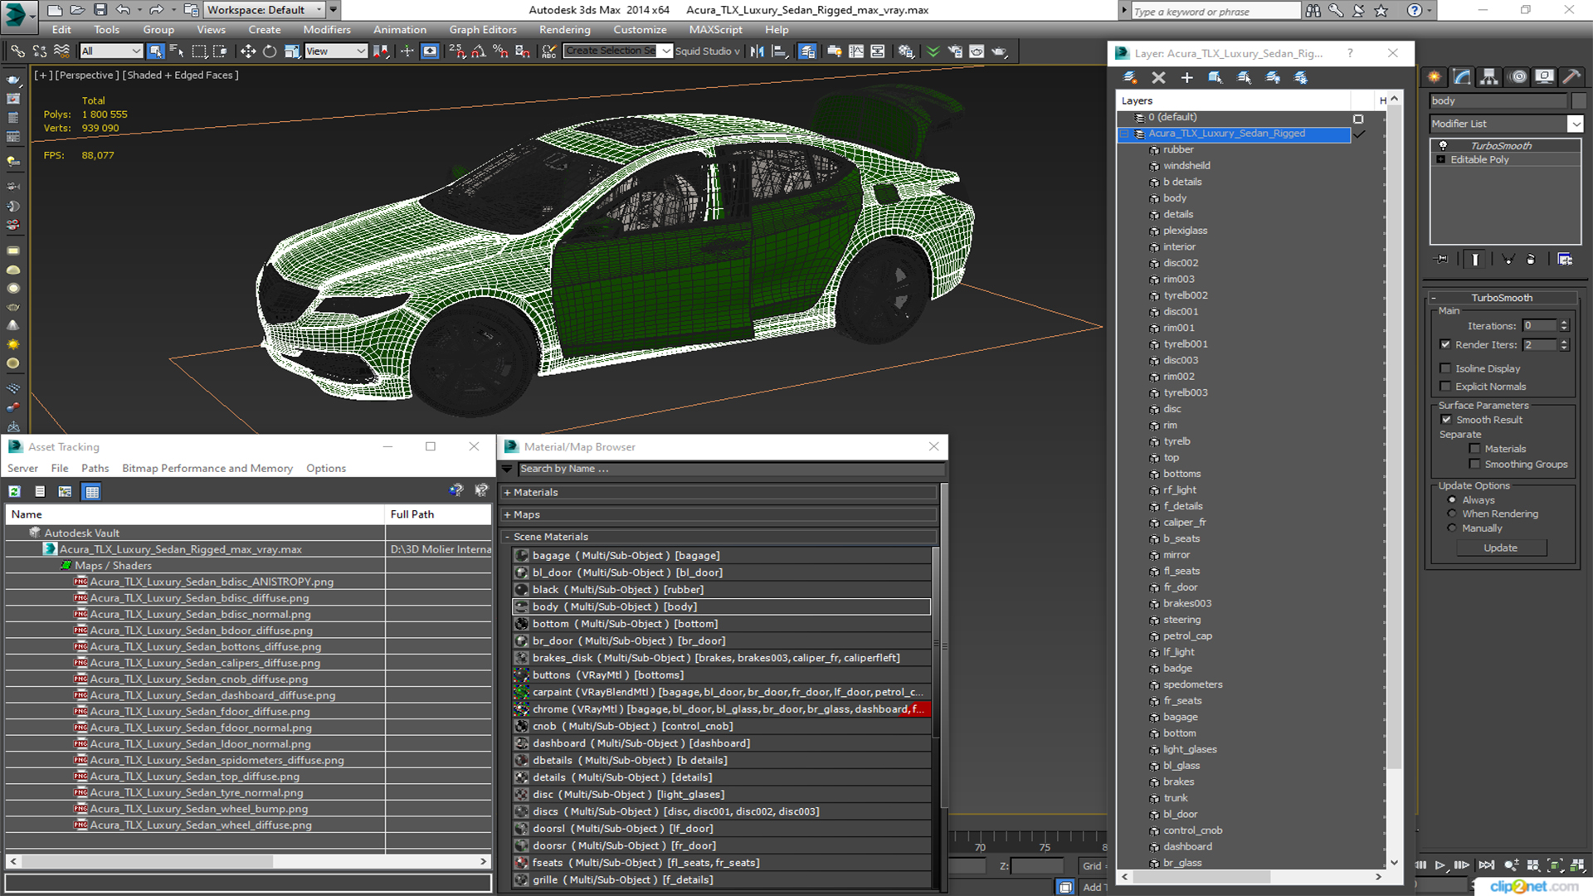Viewport: 1593px width, 896px height.
Task: Click Search by Name field
Action: coord(731,470)
